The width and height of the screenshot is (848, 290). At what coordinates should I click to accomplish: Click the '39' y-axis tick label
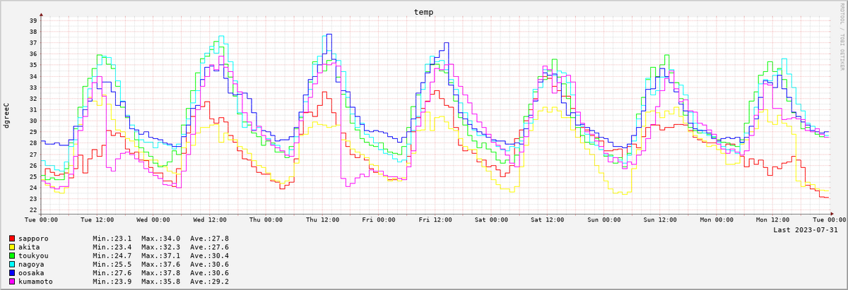[x=33, y=20]
